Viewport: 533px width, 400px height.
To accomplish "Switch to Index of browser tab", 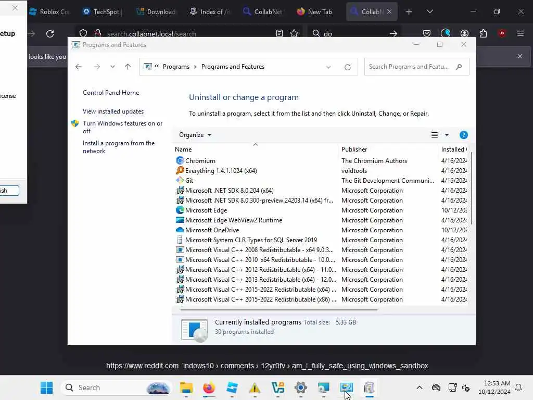I will (x=210, y=11).
